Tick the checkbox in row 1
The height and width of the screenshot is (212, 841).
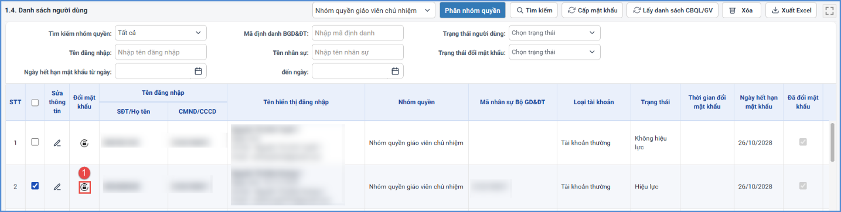pyautogui.click(x=35, y=142)
